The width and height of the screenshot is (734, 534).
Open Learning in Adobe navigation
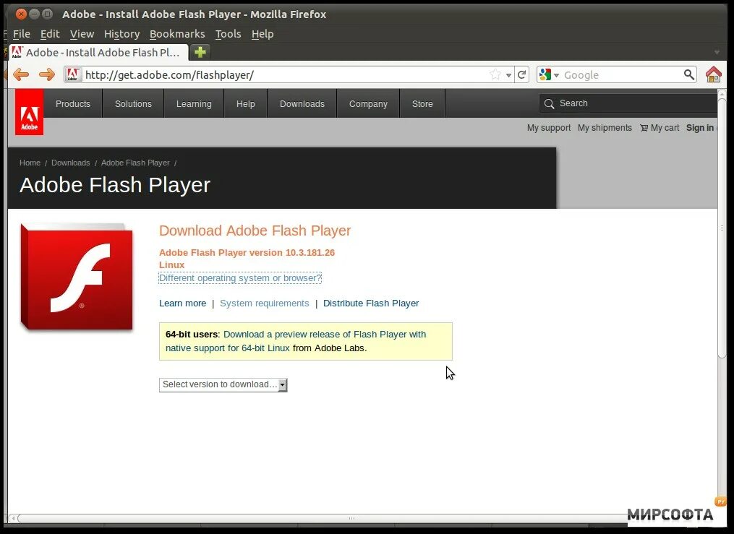click(x=194, y=104)
